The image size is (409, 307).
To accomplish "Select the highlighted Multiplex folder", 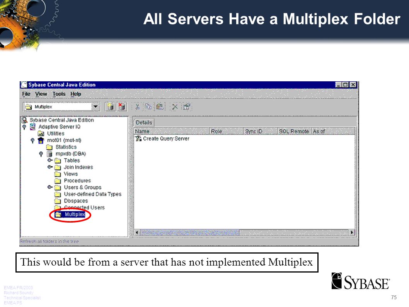I will click(75, 214).
